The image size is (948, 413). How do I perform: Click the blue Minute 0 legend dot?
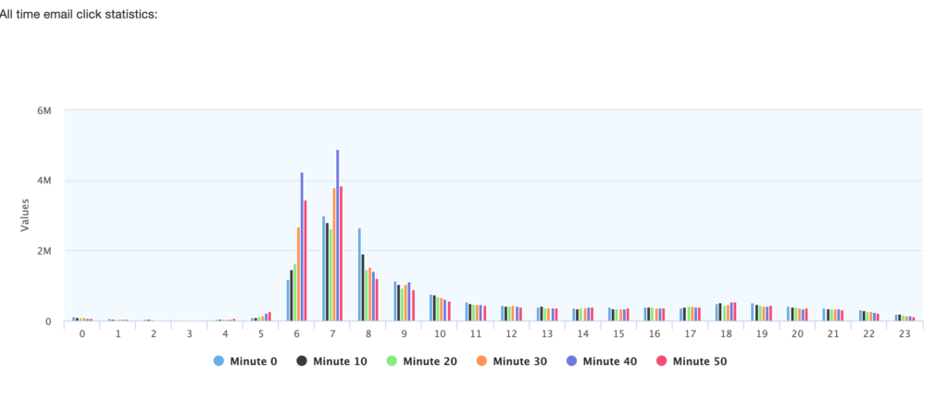[218, 361]
